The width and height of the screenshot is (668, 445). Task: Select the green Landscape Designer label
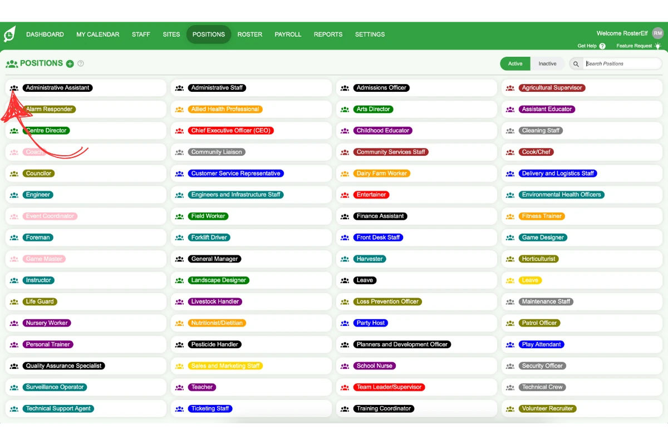click(219, 280)
